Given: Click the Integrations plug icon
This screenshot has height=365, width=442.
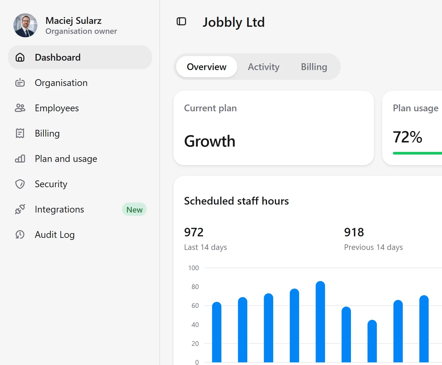Looking at the screenshot, I should 20,209.
